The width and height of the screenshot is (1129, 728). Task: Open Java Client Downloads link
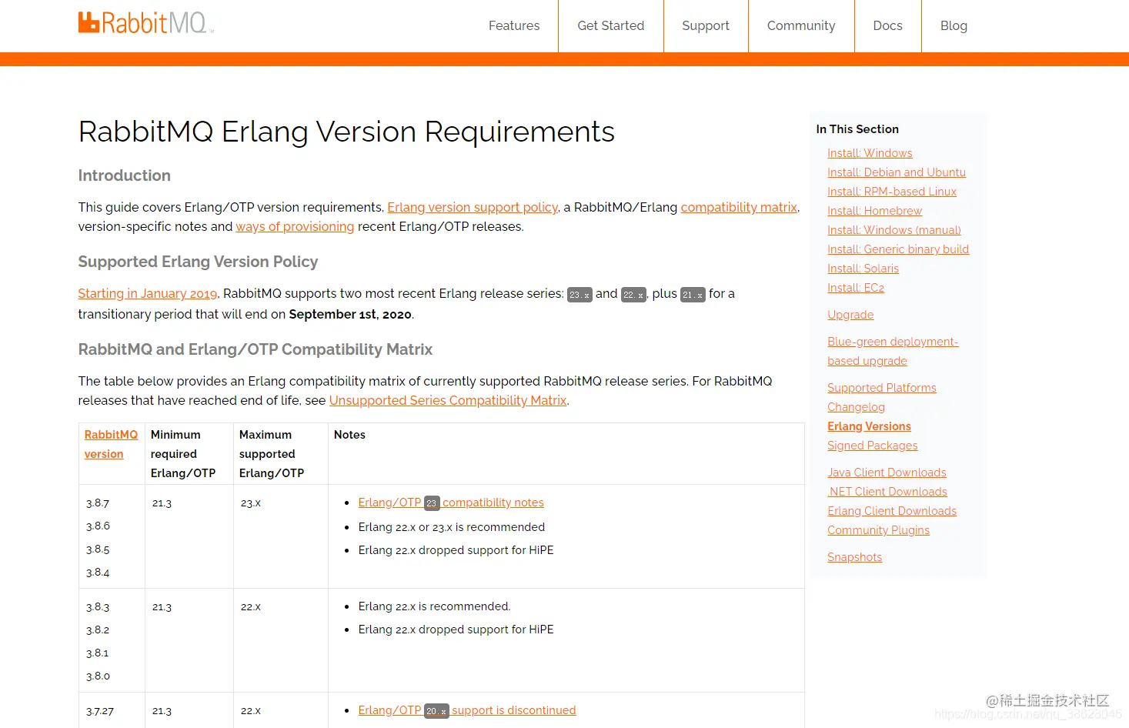(x=887, y=473)
